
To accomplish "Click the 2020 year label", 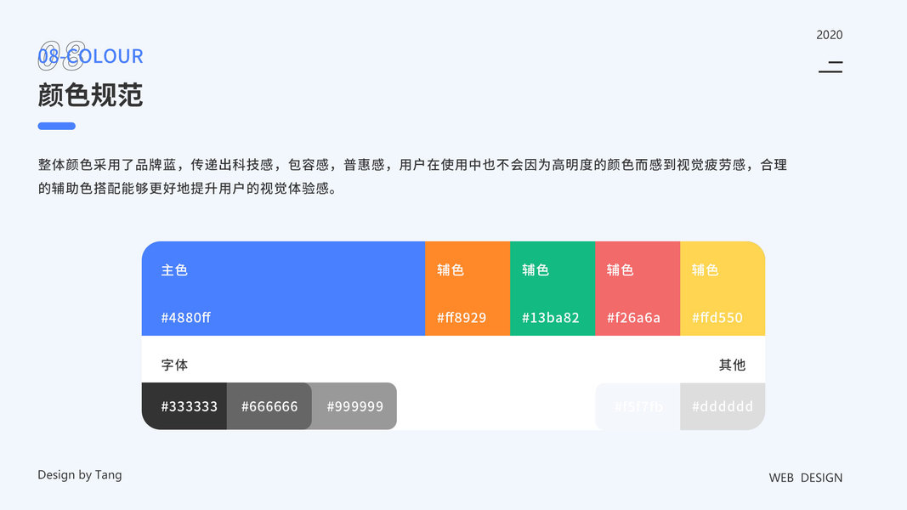I will point(830,35).
